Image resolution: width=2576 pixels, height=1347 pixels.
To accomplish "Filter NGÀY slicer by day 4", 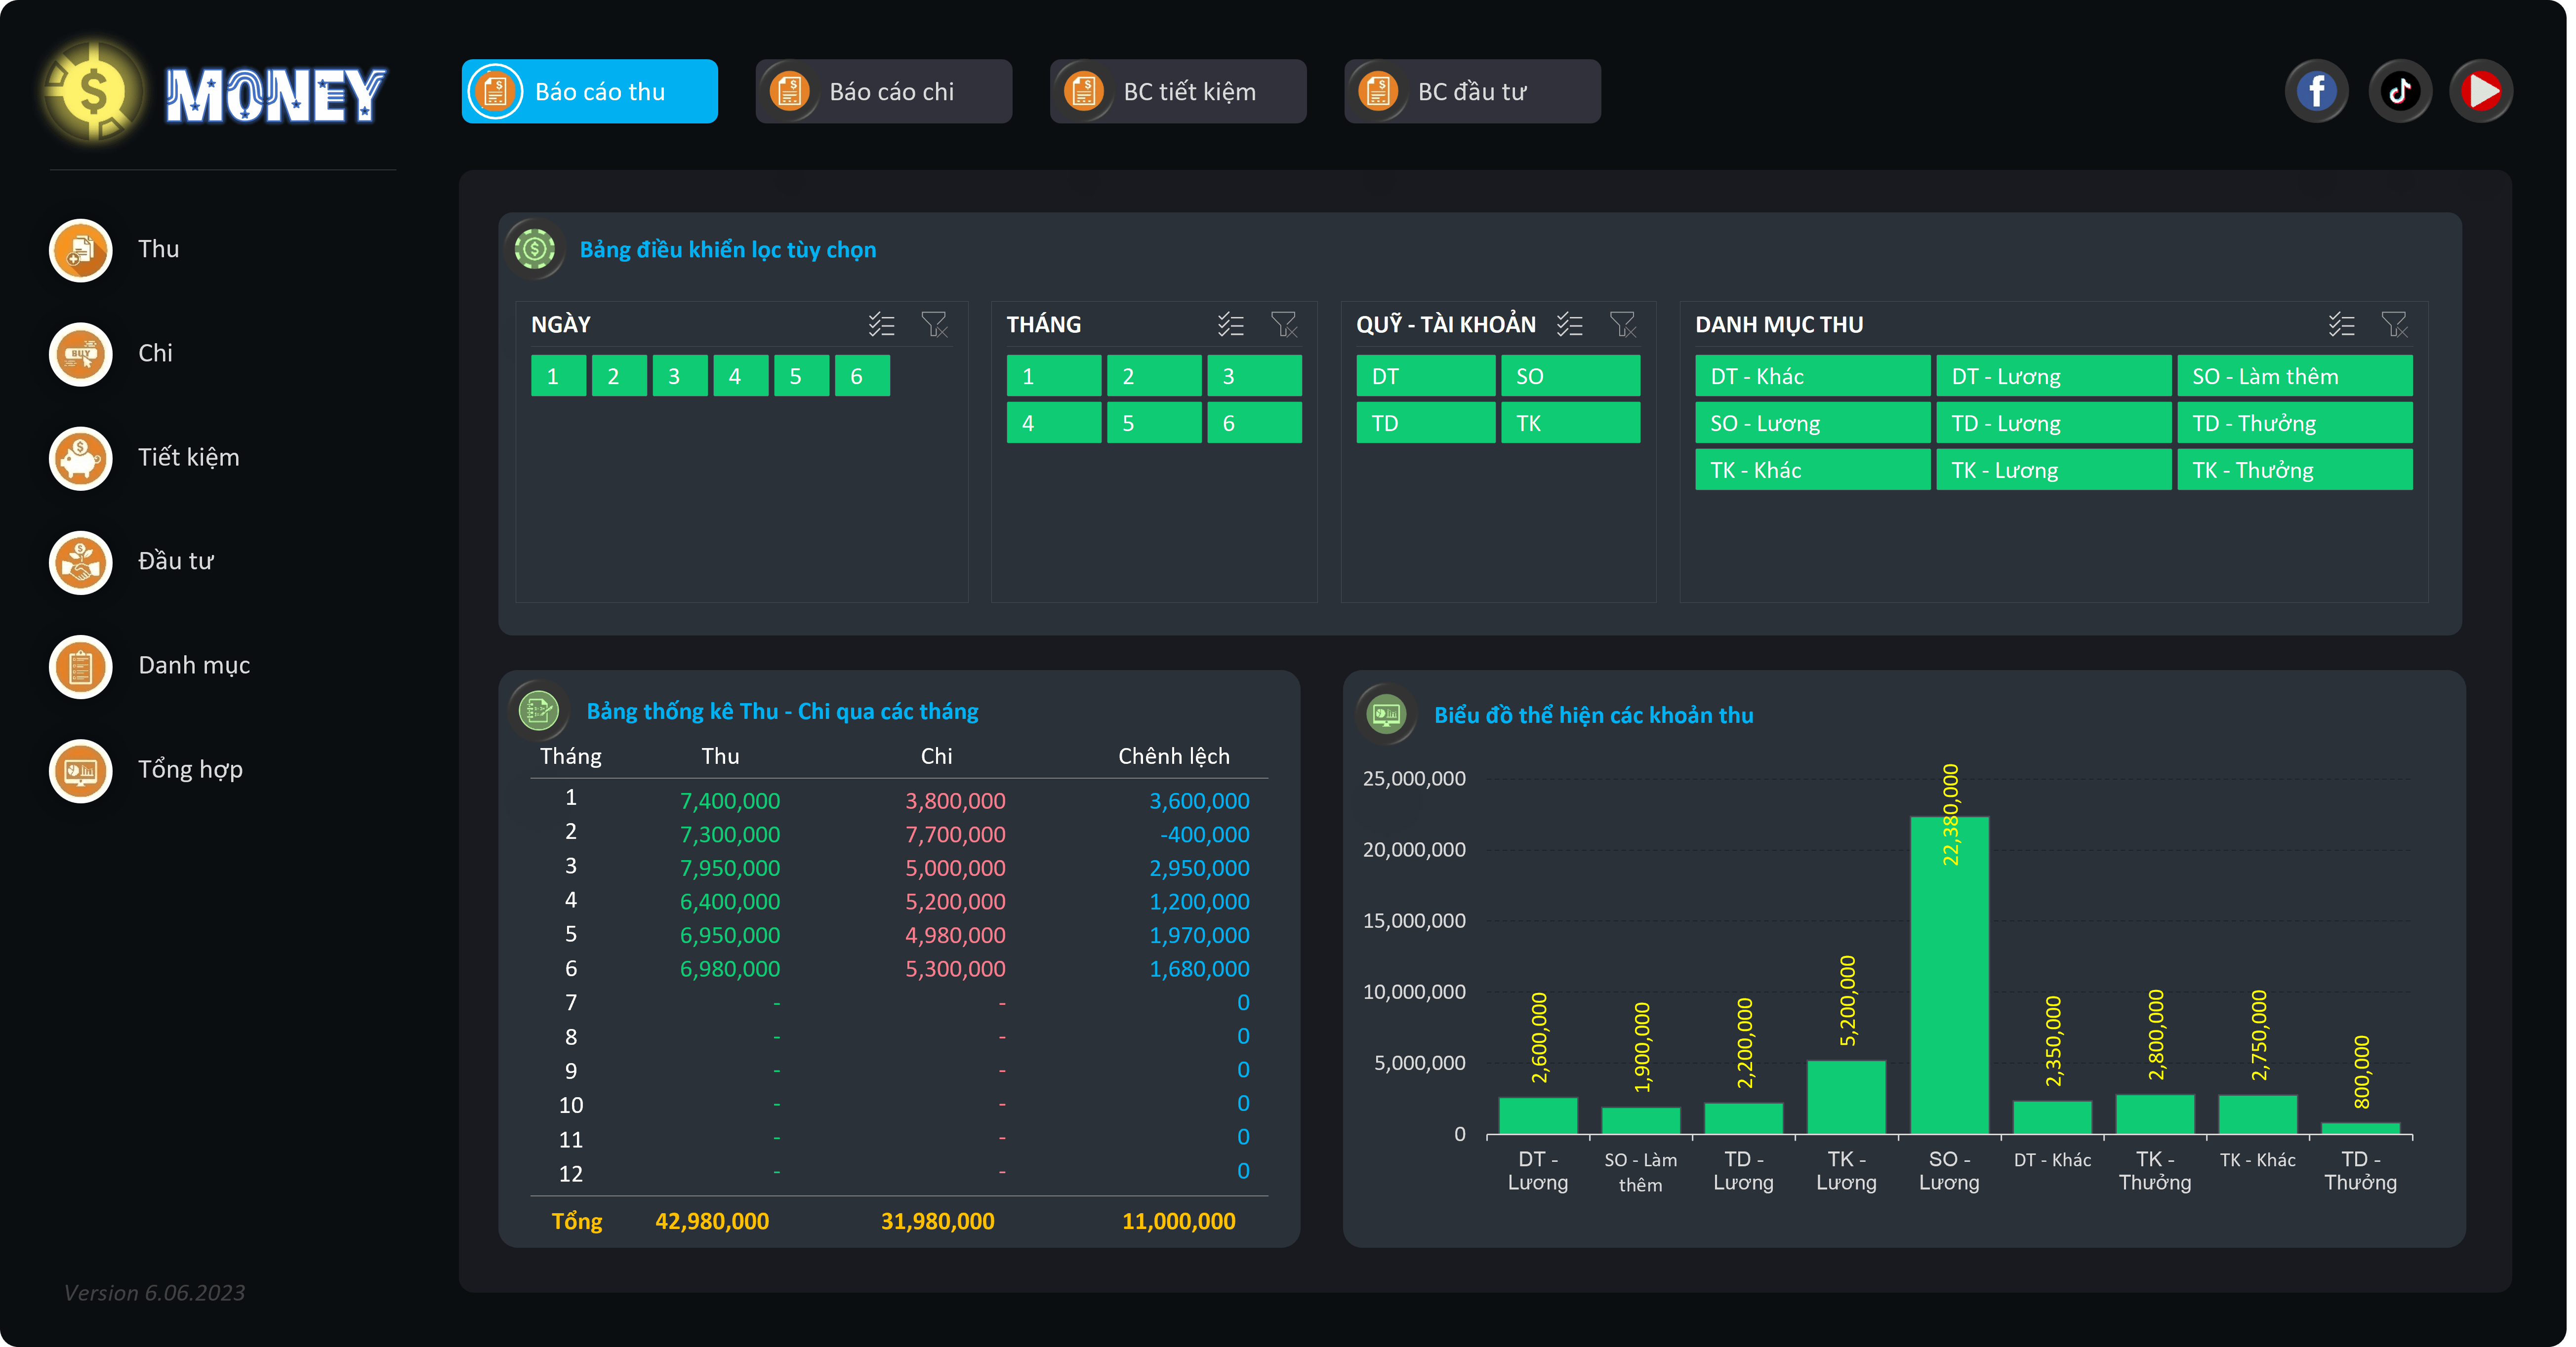I will click(x=740, y=377).
